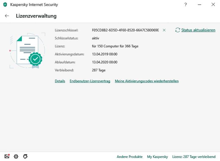Open the support icon in the bottom bar
The image size is (220, 161).
[25, 156]
